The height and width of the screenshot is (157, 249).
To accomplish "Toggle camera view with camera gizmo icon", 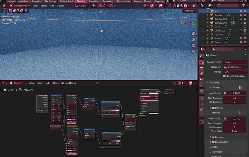I will pos(193,45).
